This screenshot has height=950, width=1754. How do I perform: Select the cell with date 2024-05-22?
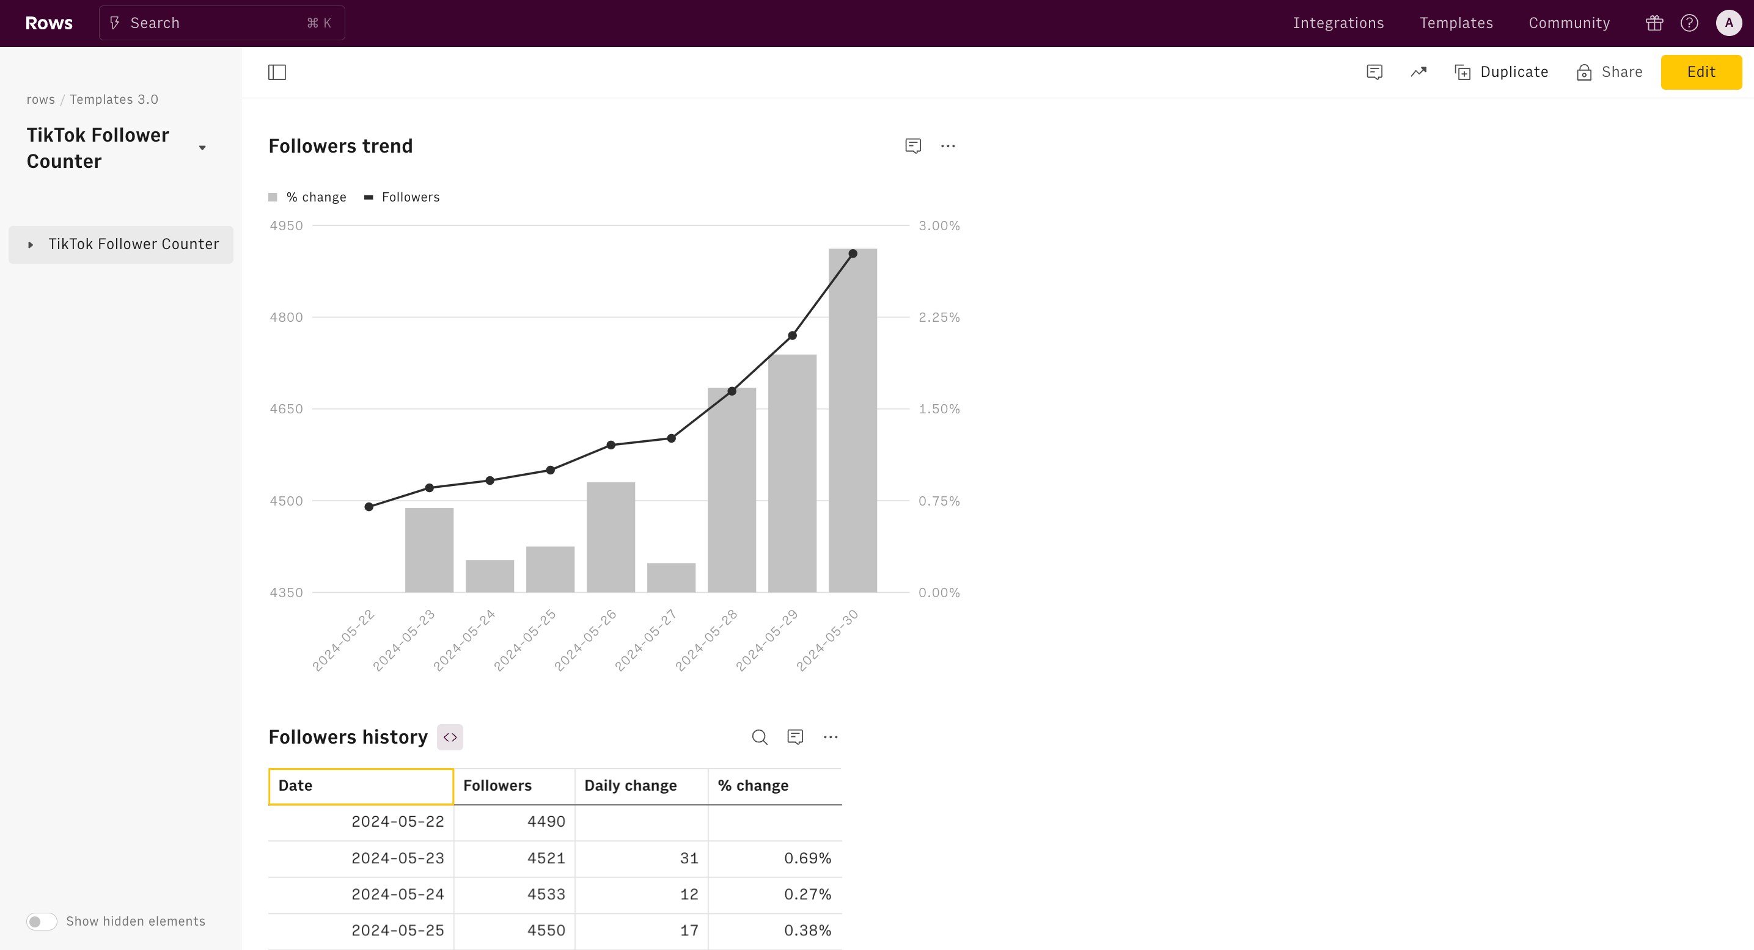point(361,822)
